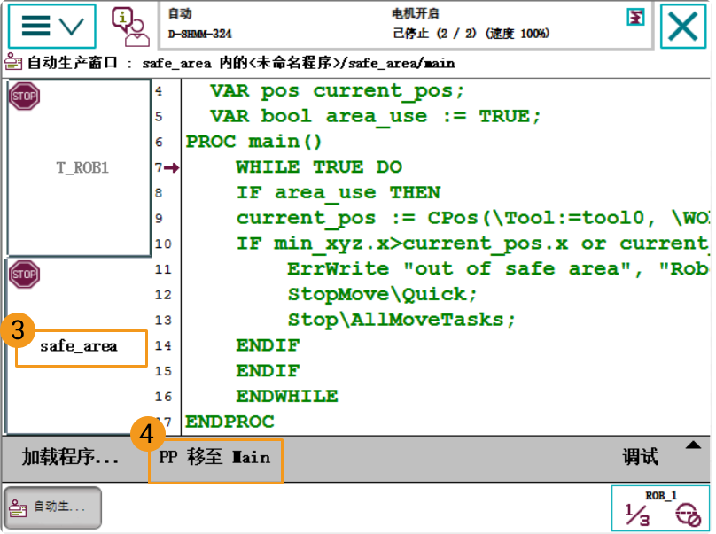
Task: Close the window with the X button
Action: pos(682,26)
